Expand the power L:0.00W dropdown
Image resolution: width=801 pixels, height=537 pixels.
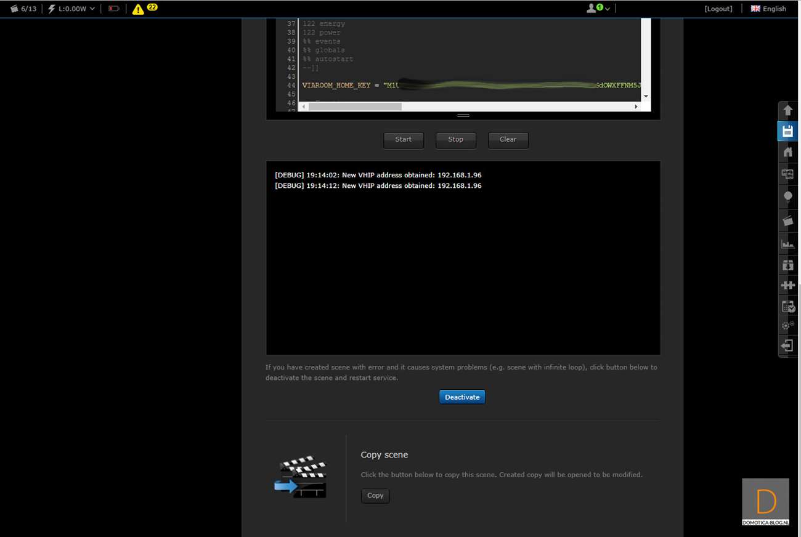coord(72,9)
